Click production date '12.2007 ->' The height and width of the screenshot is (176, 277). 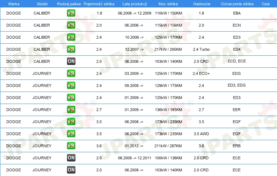[x=134, y=49]
